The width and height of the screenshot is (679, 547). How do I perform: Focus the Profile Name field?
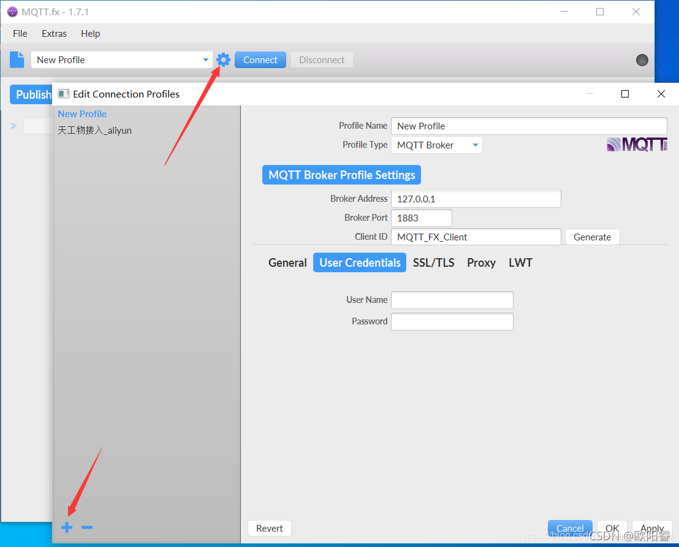pos(529,126)
